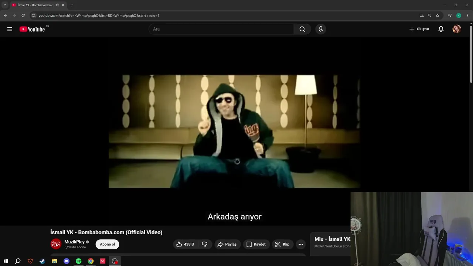This screenshot has width=473, height=266.
Task: Reload the page with the refresh icon
Action: click(23, 16)
